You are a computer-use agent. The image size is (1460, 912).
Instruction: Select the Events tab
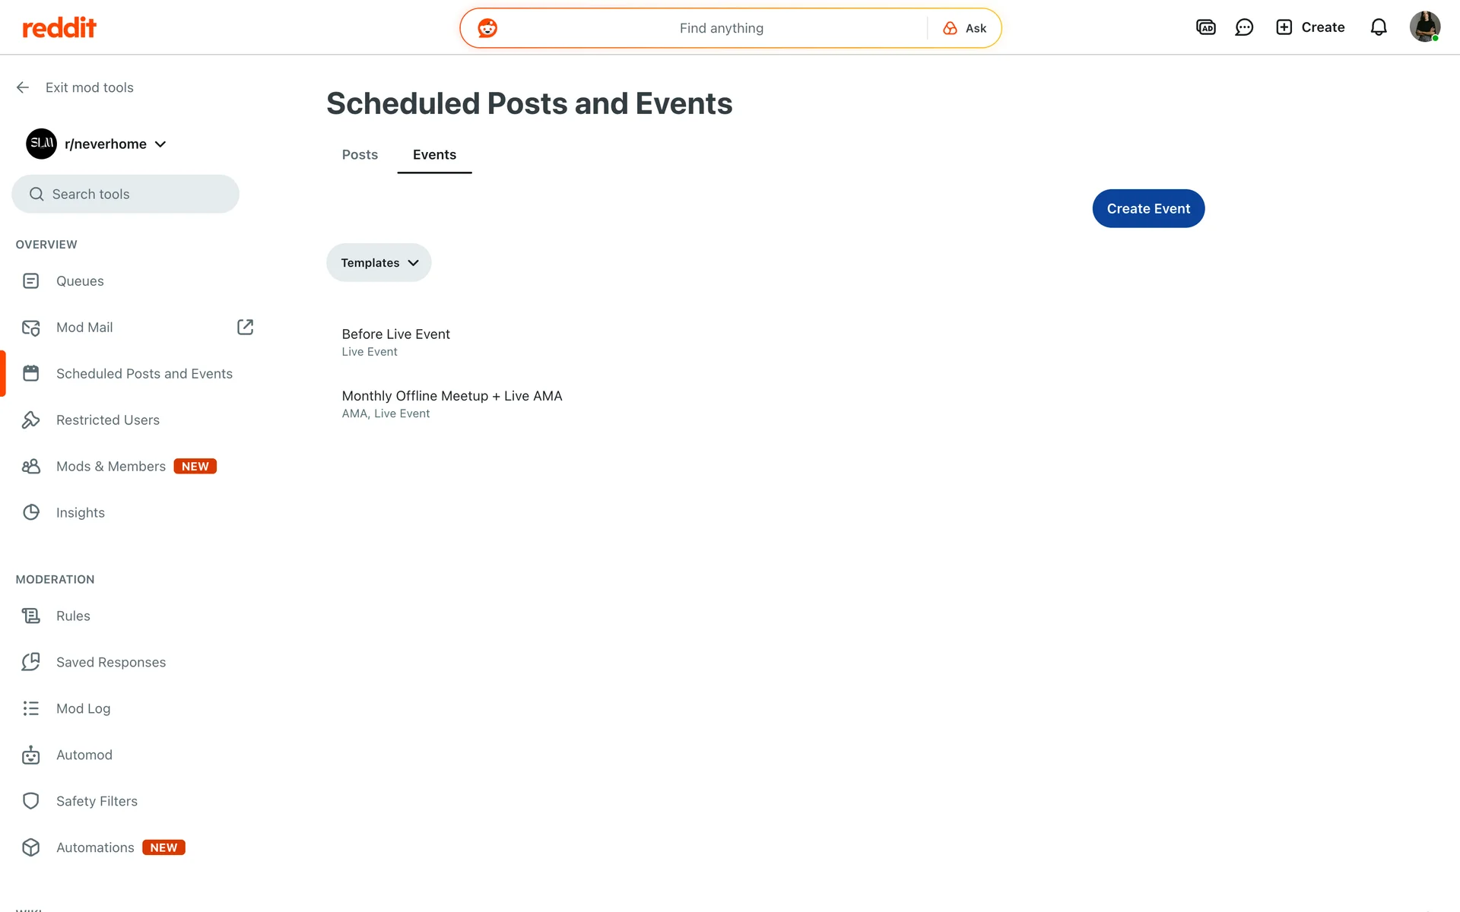tap(434, 155)
